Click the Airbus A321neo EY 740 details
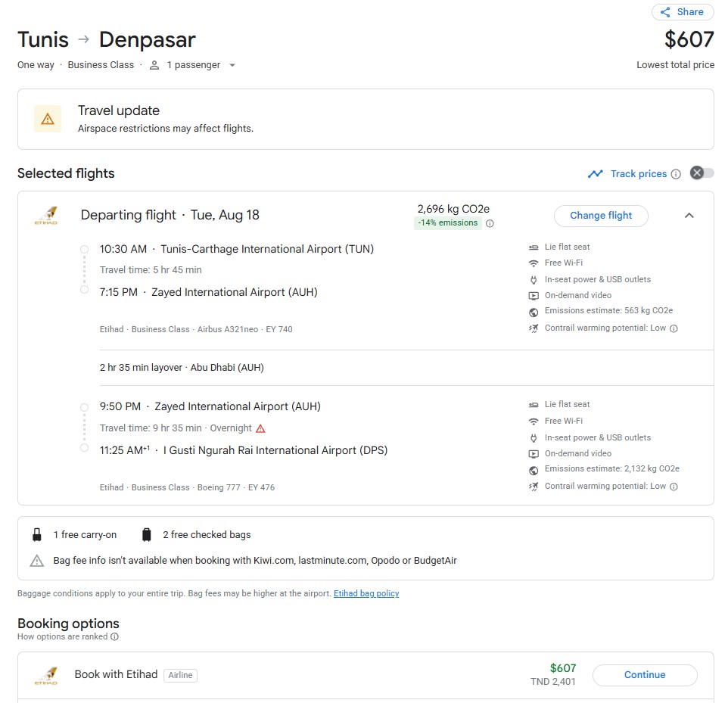The image size is (728, 703). 196,329
